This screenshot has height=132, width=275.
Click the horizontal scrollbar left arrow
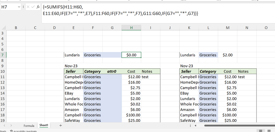195,125
